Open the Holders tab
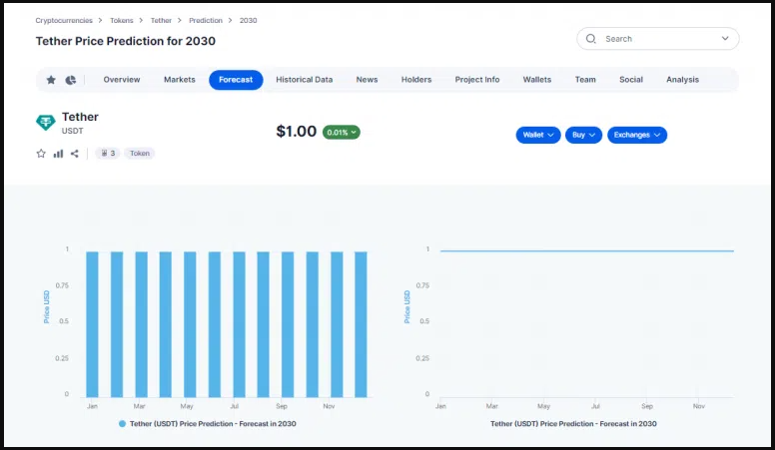Viewport: 775px width, 450px height. click(416, 80)
